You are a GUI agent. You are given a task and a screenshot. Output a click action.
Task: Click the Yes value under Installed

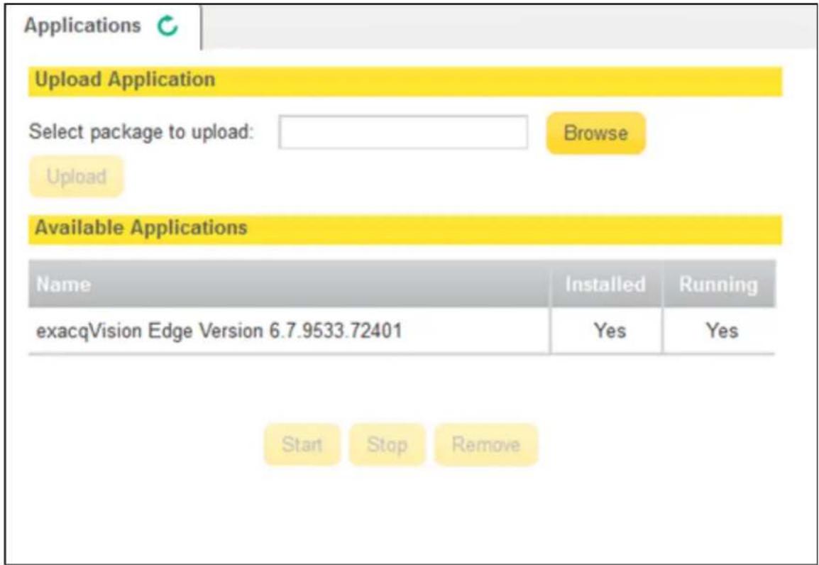click(x=610, y=331)
